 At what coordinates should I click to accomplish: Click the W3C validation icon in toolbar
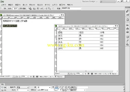click(42, 8)
